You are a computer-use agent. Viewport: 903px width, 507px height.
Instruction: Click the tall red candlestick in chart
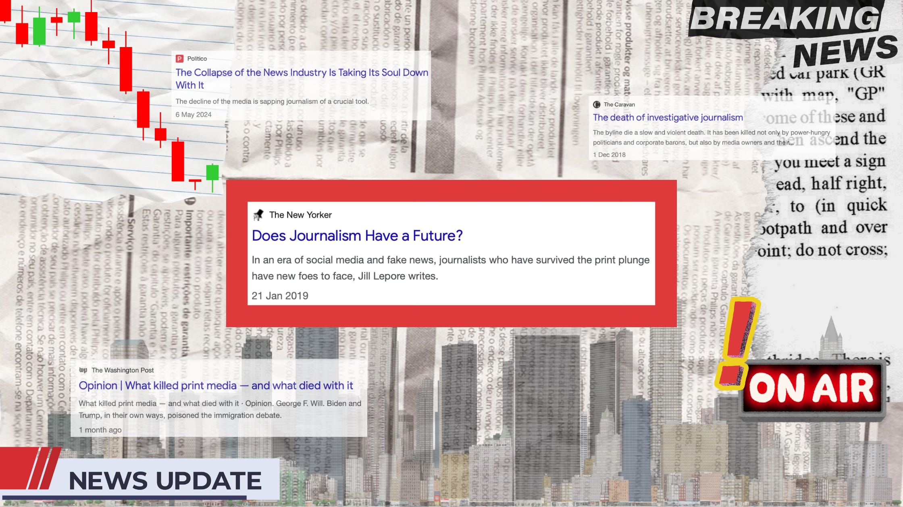[x=126, y=69]
